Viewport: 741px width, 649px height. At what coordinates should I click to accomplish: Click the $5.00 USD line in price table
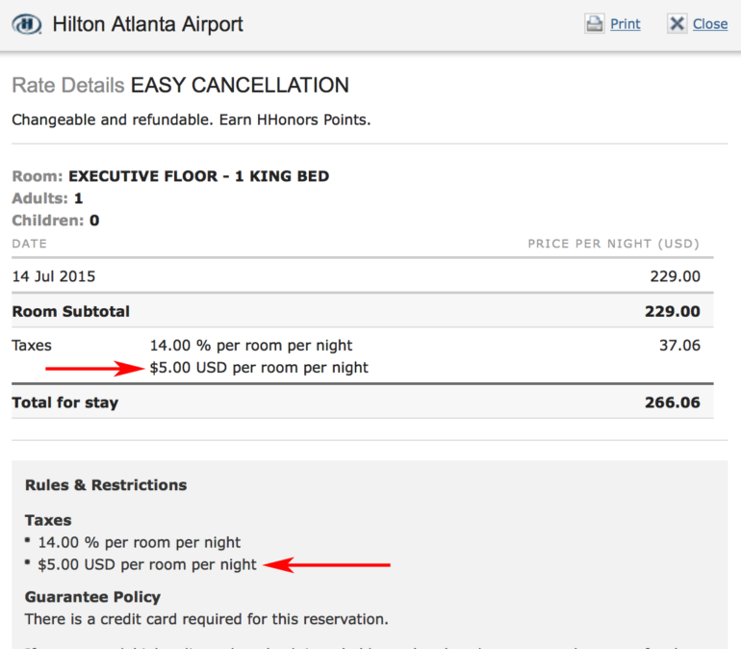coord(259,367)
